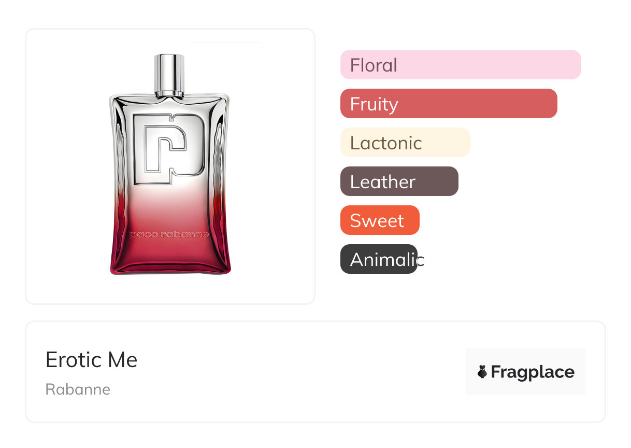Viewport: 631px width, 448px height.
Task: Click the red Fruity accord bar
Action: [x=477, y=104]
